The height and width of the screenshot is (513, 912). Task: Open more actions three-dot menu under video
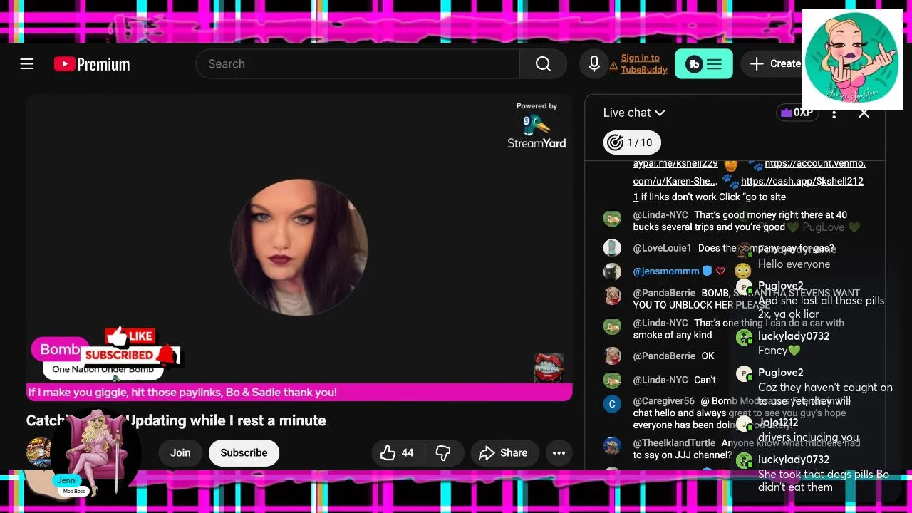pyautogui.click(x=559, y=452)
